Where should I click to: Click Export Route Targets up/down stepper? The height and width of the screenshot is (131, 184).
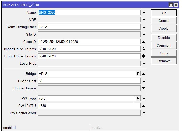point(144,56)
